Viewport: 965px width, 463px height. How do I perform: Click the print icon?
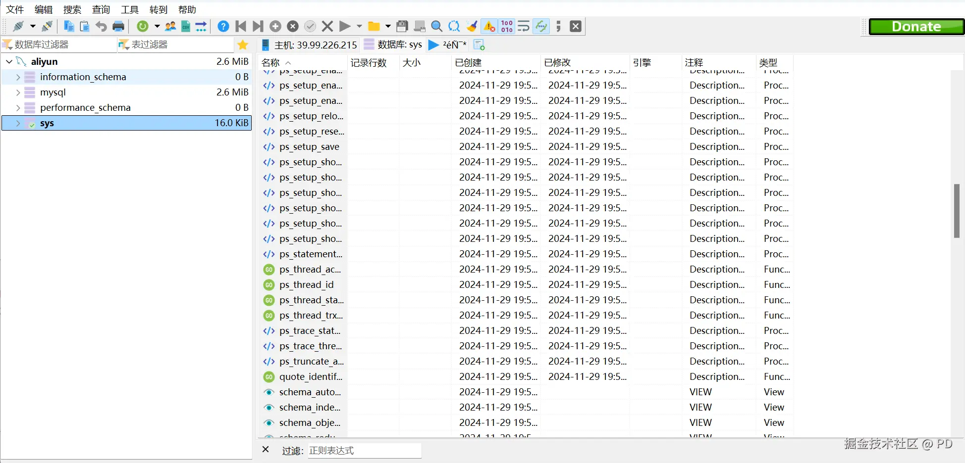[x=118, y=26]
